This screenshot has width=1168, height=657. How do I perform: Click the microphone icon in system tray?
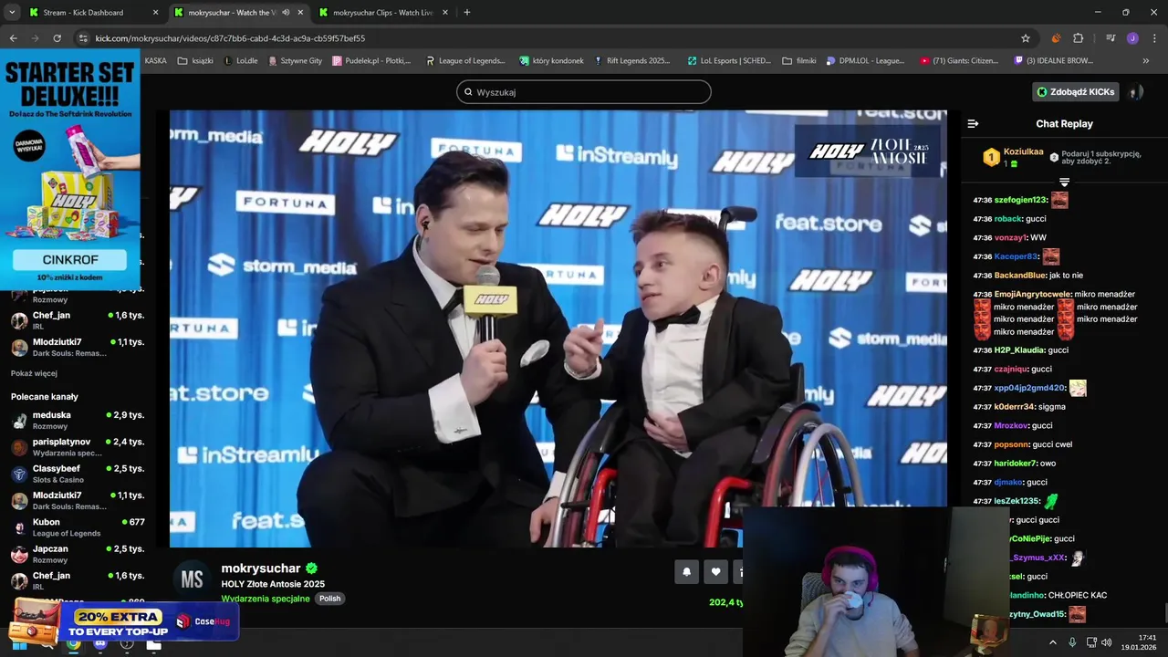click(x=1072, y=642)
